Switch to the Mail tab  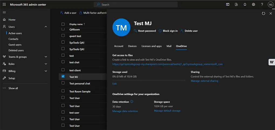point(169,46)
